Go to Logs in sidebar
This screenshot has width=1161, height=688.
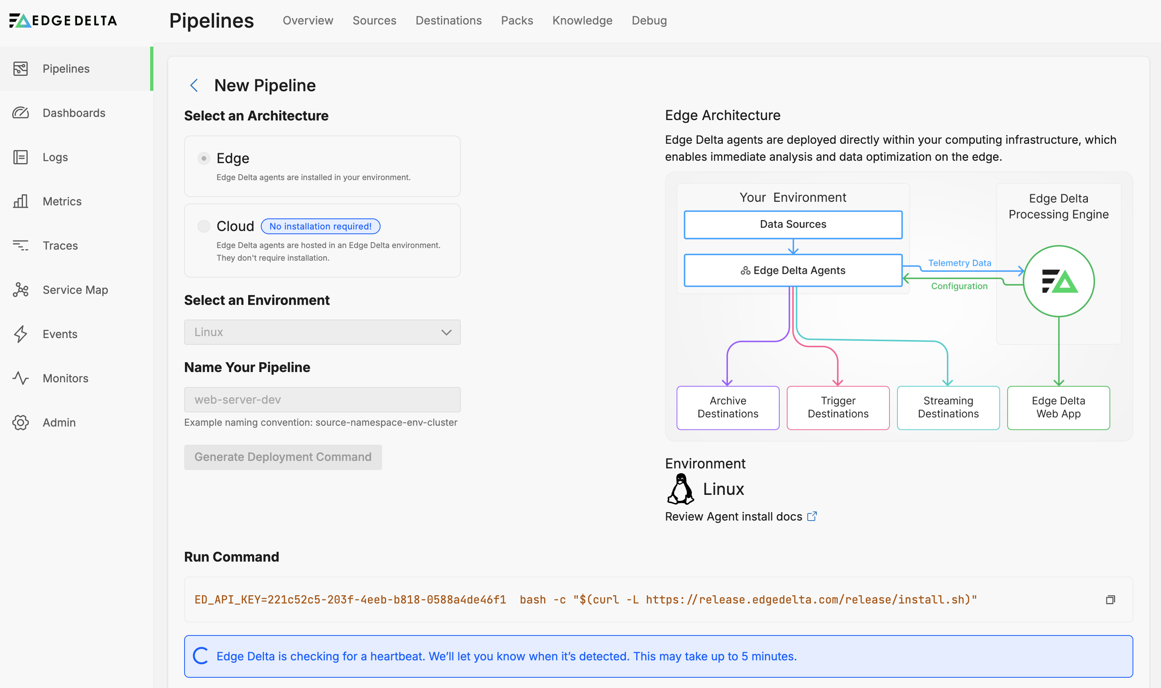[x=77, y=157]
